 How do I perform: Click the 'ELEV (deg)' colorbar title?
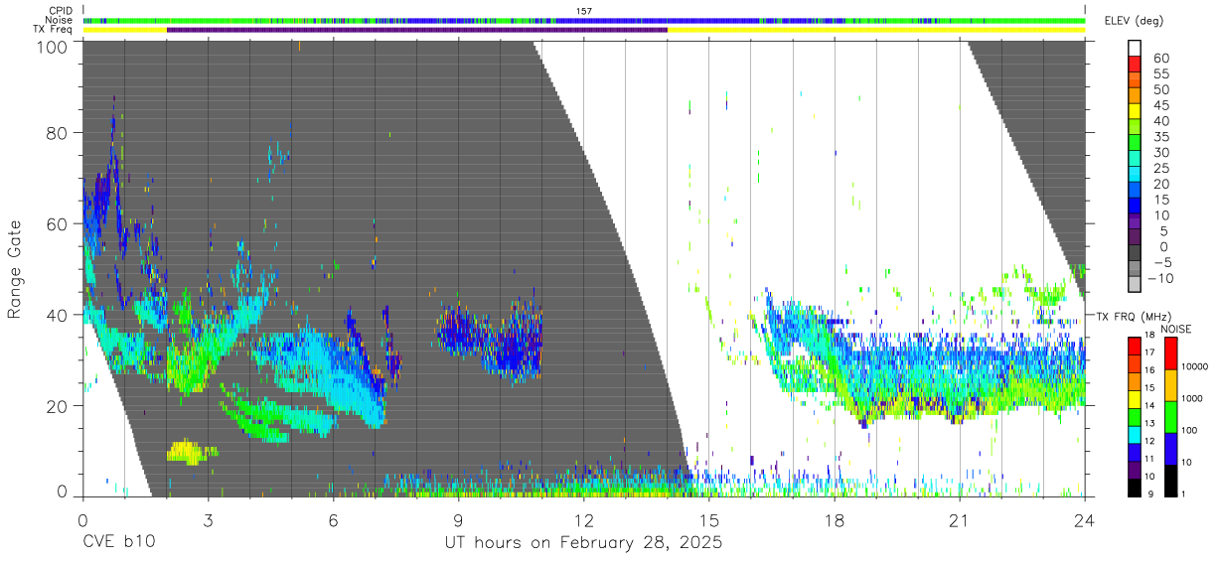point(1134,21)
